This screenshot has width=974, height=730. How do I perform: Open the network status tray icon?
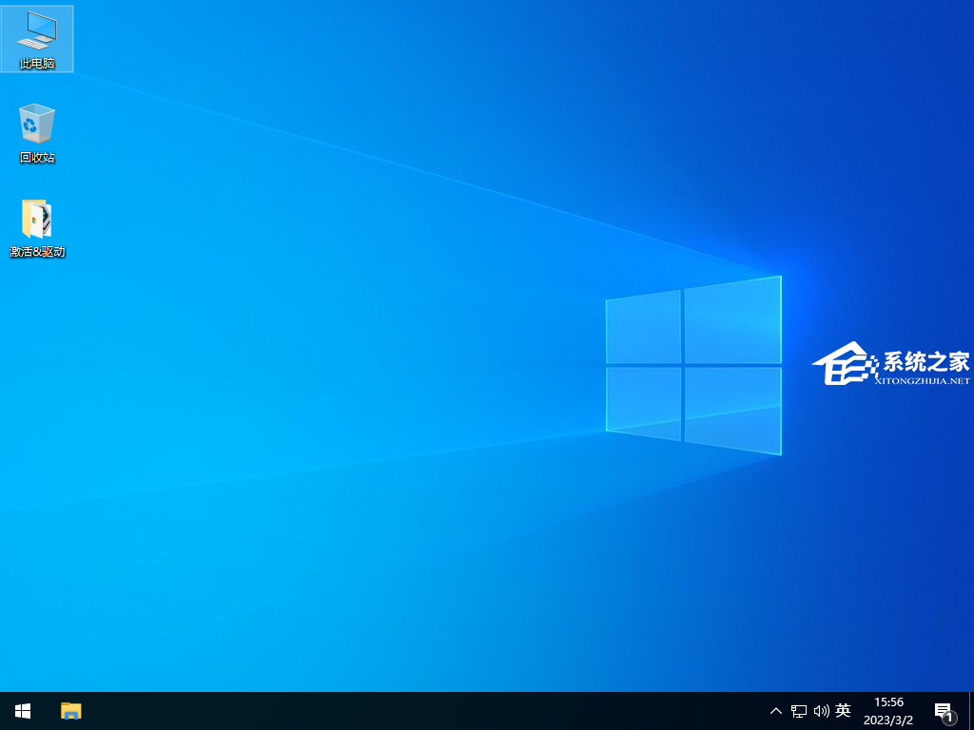(799, 711)
